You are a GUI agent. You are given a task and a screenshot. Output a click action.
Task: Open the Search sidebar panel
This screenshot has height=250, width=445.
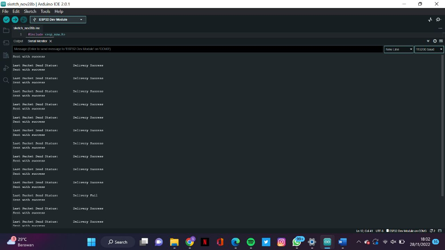tap(6, 80)
